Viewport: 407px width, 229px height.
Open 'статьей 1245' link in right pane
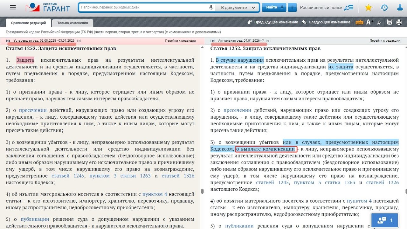click(272, 183)
